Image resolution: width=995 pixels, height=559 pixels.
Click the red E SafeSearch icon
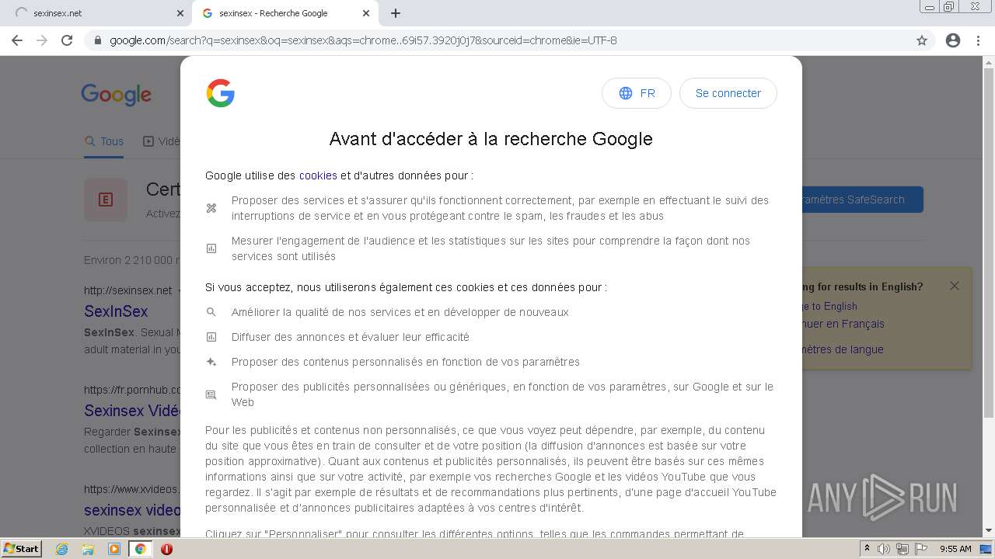106,200
